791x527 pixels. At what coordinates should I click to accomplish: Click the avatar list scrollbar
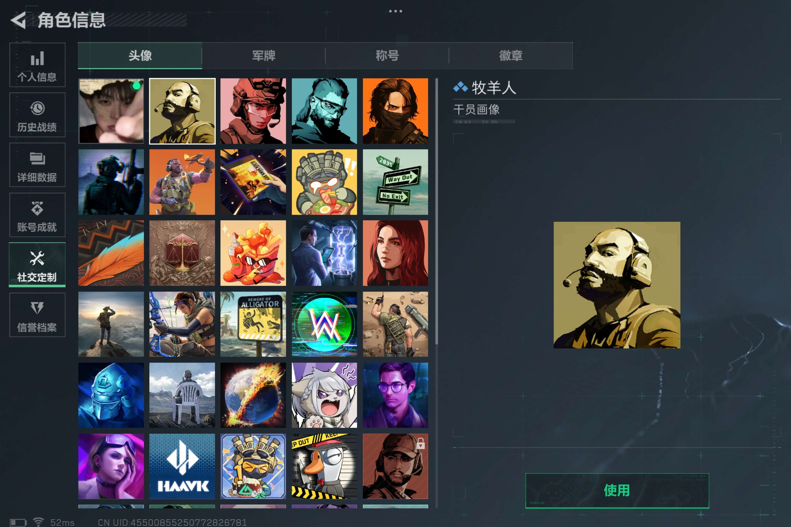coord(437,212)
